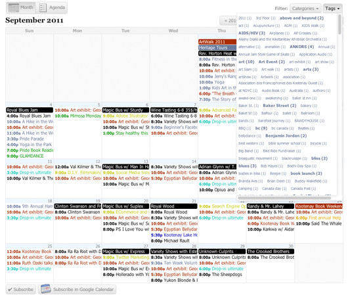Screen dimensions: 348x295
Task: Open the Categories filter dropdown
Action: click(305, 9)
